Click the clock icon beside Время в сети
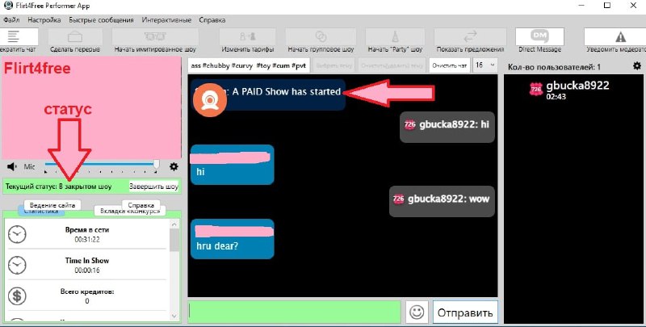This screenshot has height=327, width=646. [x=17, y=234]
